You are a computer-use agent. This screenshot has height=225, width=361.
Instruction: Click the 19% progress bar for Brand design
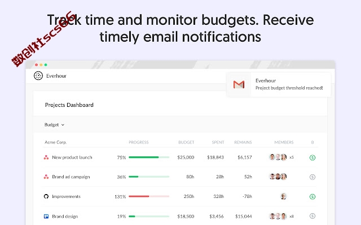[149, 216]
